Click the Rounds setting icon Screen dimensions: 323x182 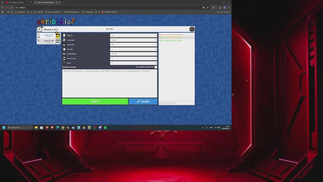[x=64, y=49]
